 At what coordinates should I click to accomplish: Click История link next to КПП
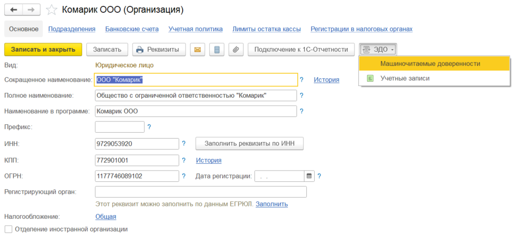coord(209,160)
